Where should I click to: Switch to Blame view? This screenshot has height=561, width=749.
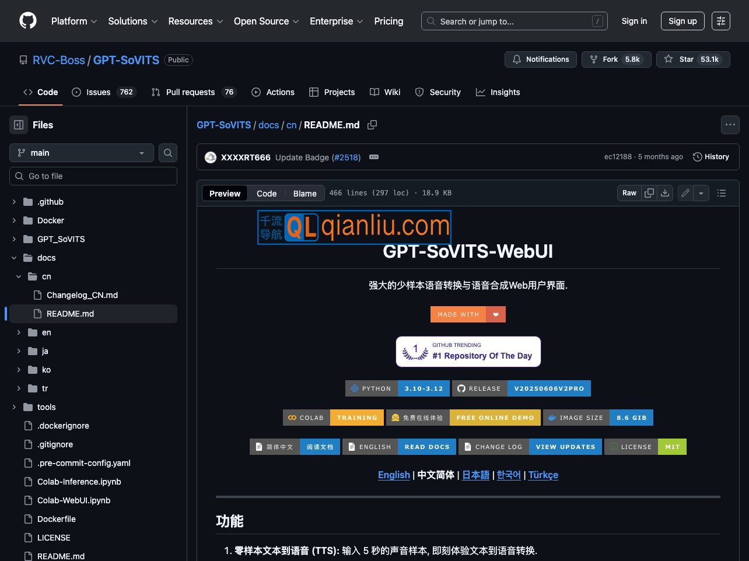[304, 194]
